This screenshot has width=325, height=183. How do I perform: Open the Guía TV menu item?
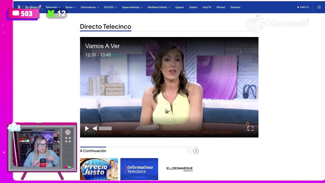pos(207,7)
